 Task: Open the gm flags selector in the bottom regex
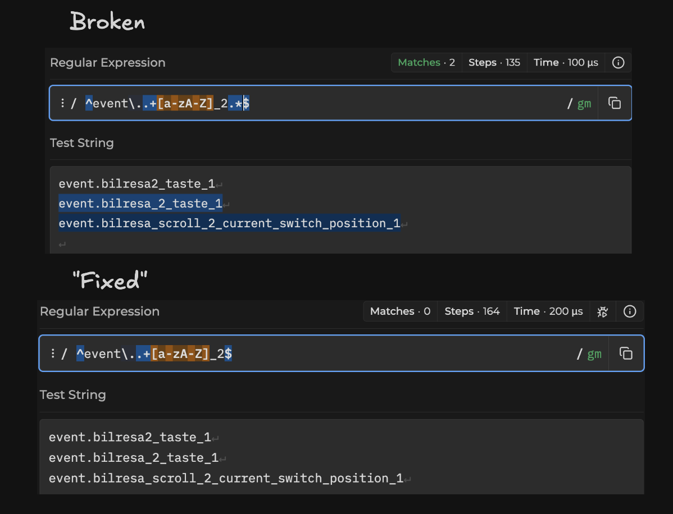[x=594, y=354]
